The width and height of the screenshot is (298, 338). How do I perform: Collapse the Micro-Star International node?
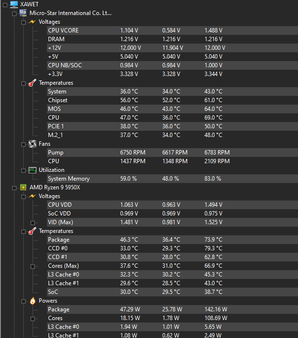[14, 14]
